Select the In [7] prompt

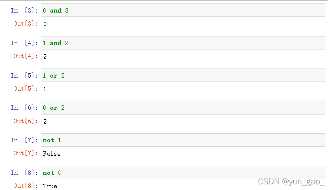click(24, 140)
